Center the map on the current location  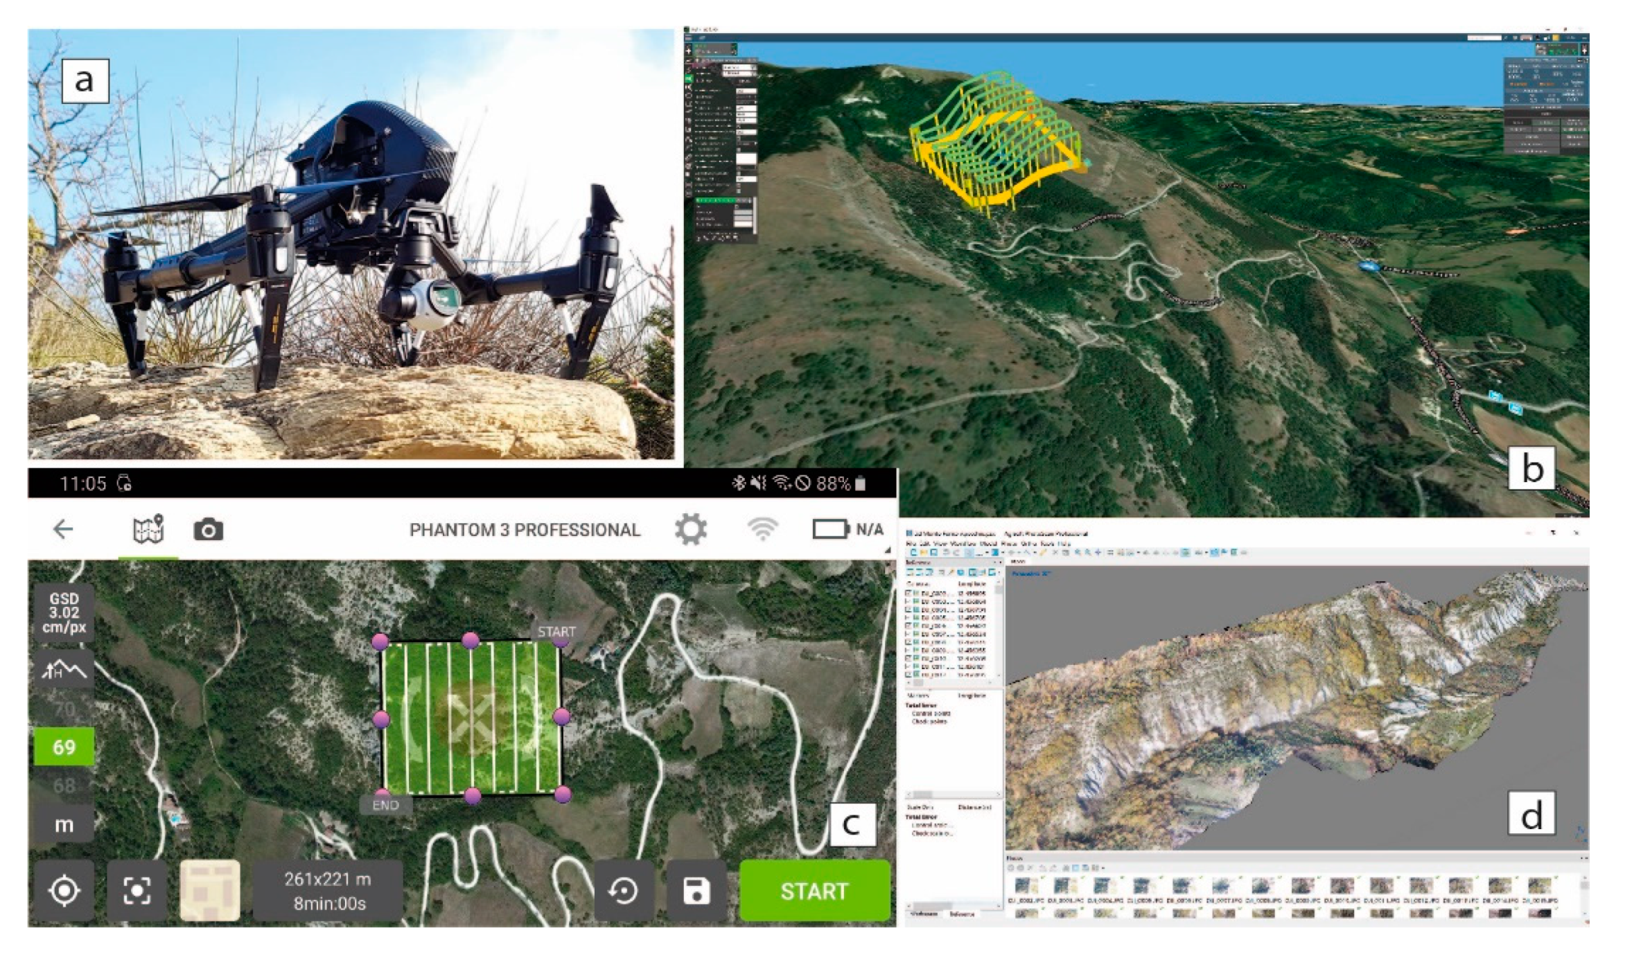[64, 891]
